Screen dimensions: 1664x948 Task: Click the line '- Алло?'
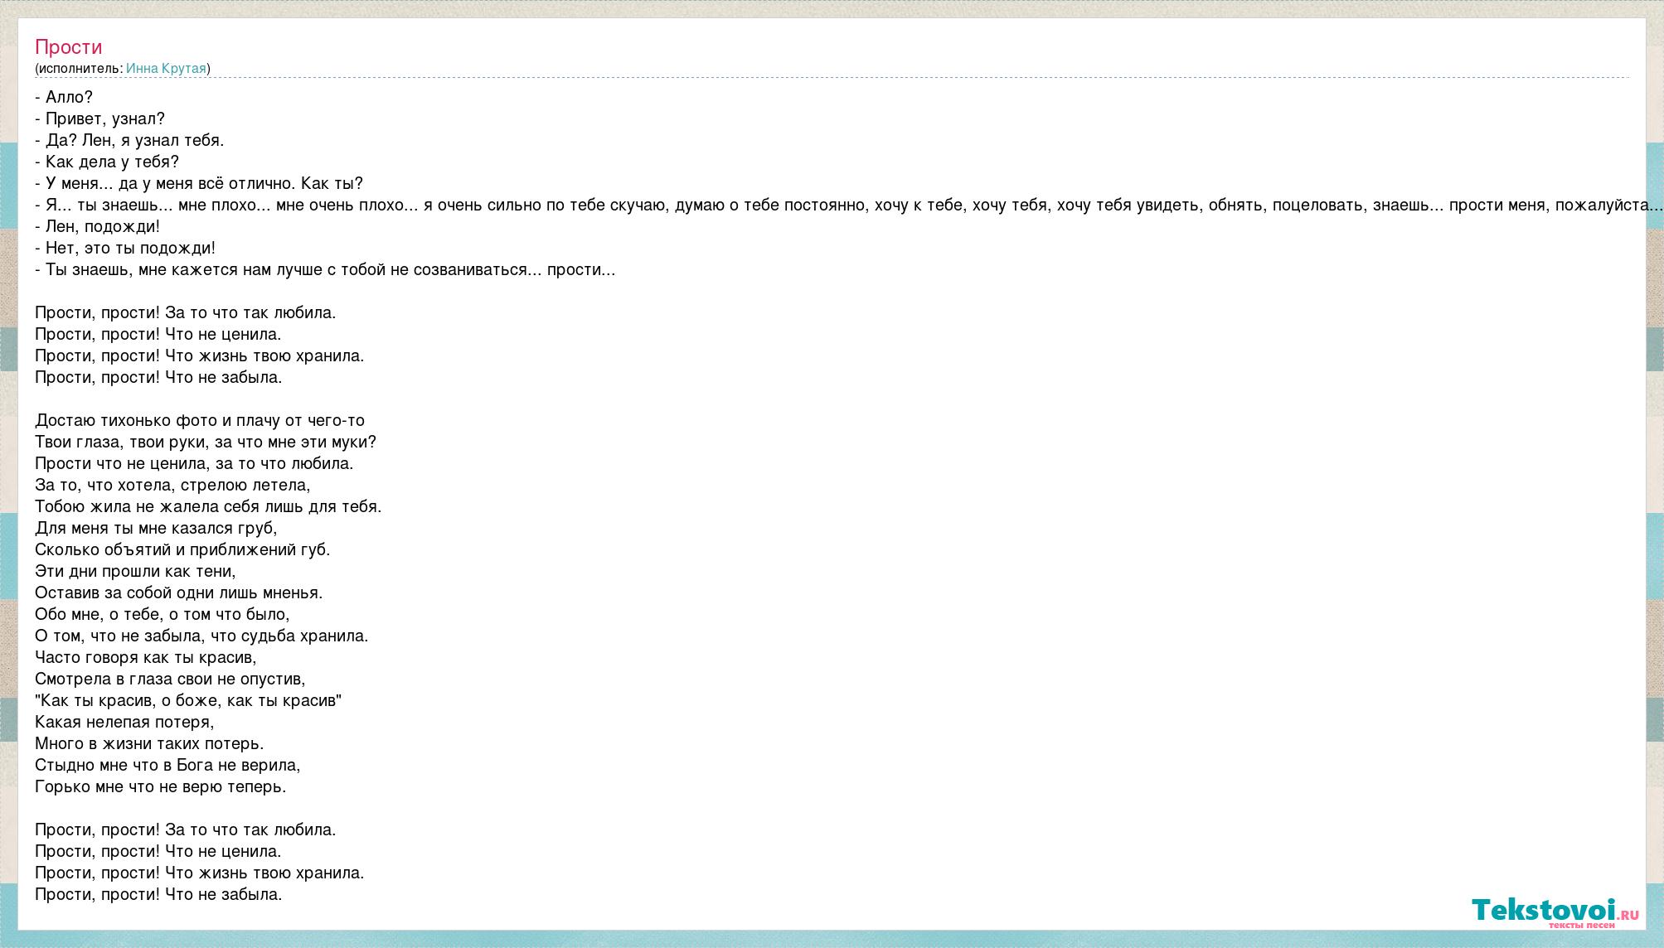click(x=64, y=97)
